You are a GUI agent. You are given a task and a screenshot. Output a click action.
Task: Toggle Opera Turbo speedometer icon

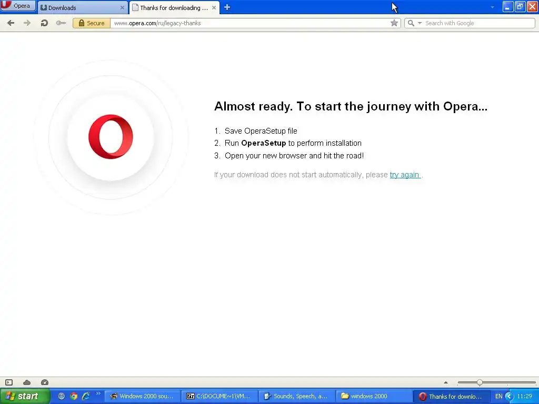coord(45,382)
